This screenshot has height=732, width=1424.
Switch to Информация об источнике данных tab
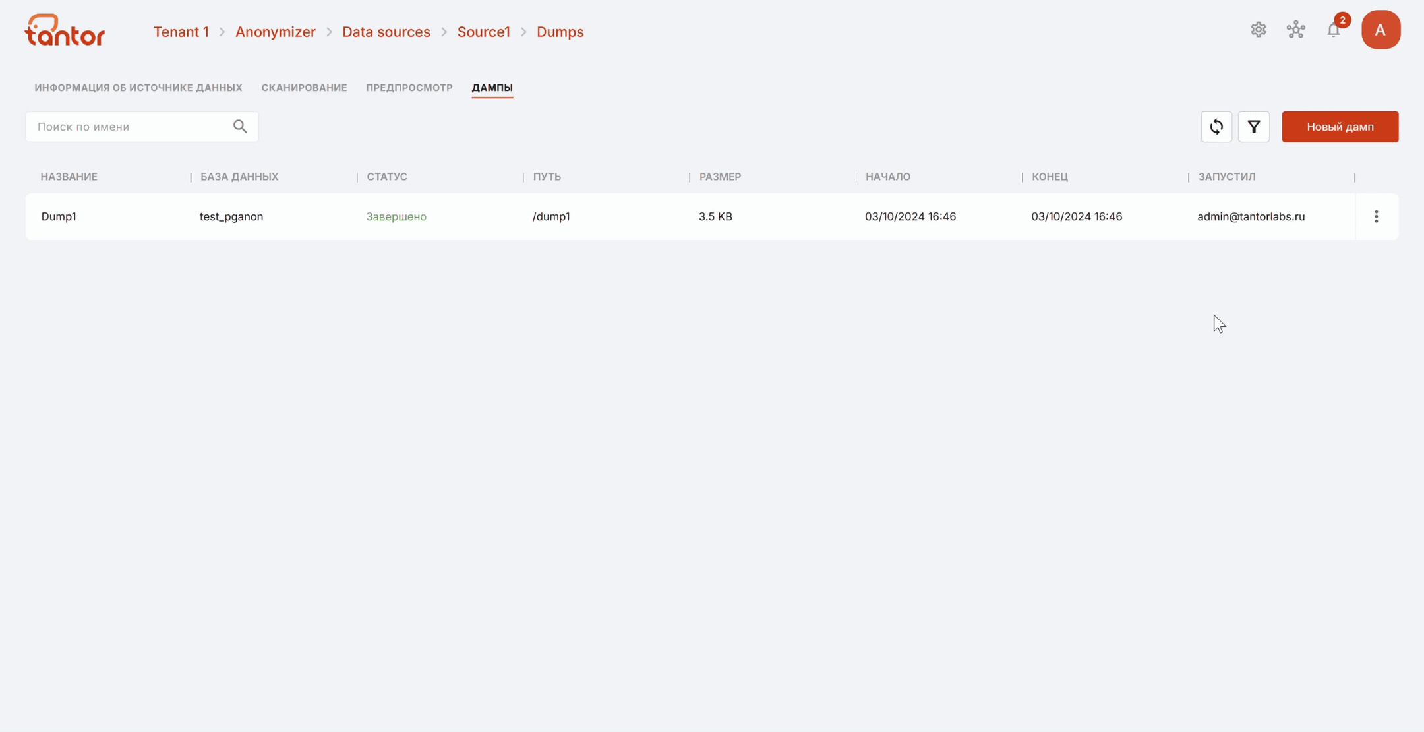click(138, 88)
